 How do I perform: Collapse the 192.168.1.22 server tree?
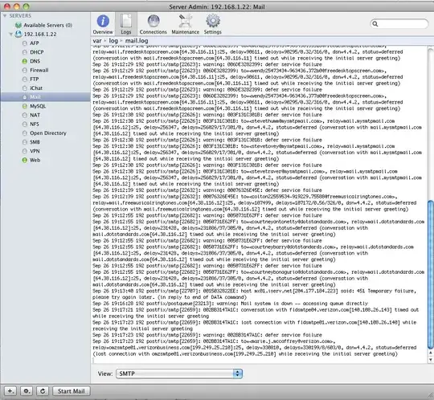[10, 35]
